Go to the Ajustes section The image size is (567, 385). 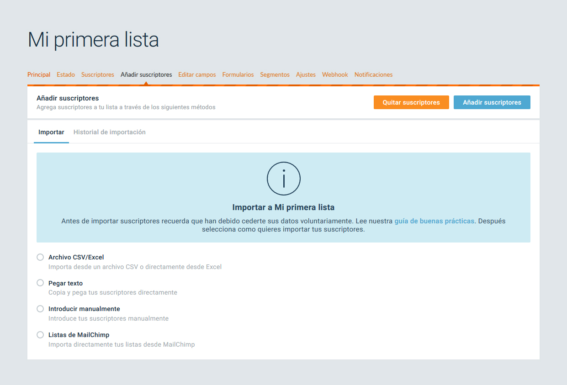pos(306,74)
